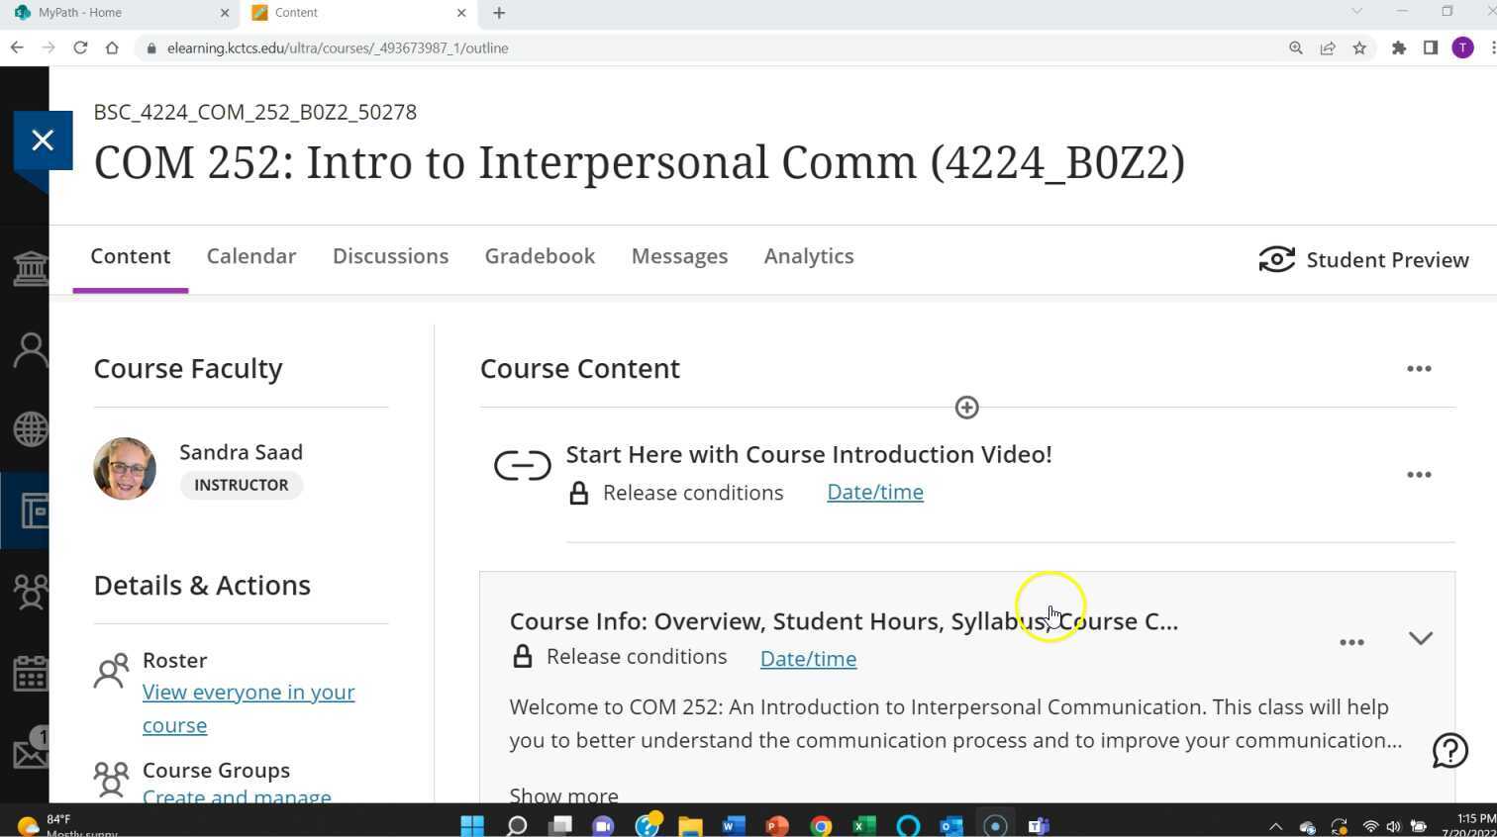The width and height of the screenshot is (1497, 837).
Task: Expand the Course Info folder chevron
Action: coord(1420,638)
